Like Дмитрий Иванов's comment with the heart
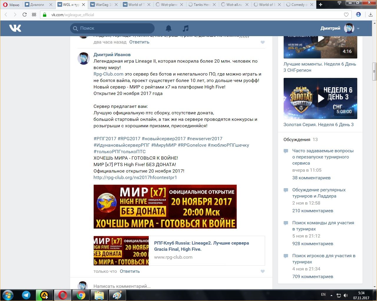 coord(263,271)
